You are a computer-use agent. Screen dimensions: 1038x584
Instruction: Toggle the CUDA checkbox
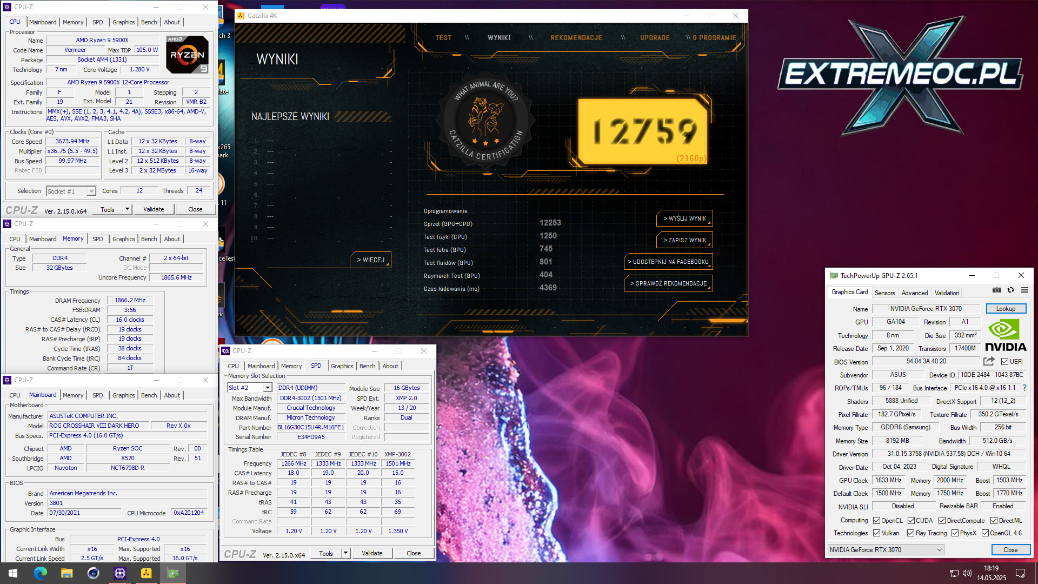[911, 520]
